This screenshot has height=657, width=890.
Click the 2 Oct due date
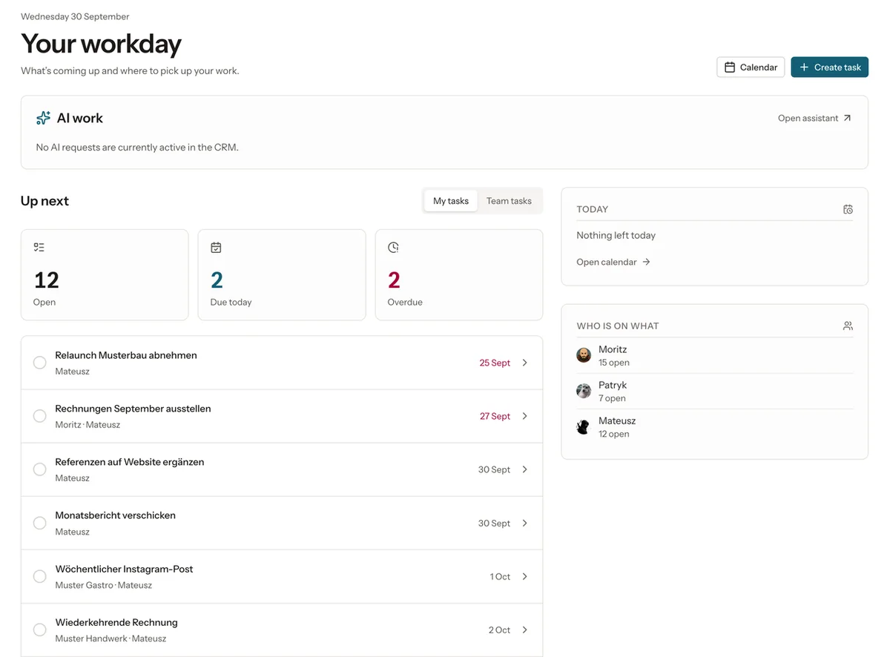click(x=499, y=630)
